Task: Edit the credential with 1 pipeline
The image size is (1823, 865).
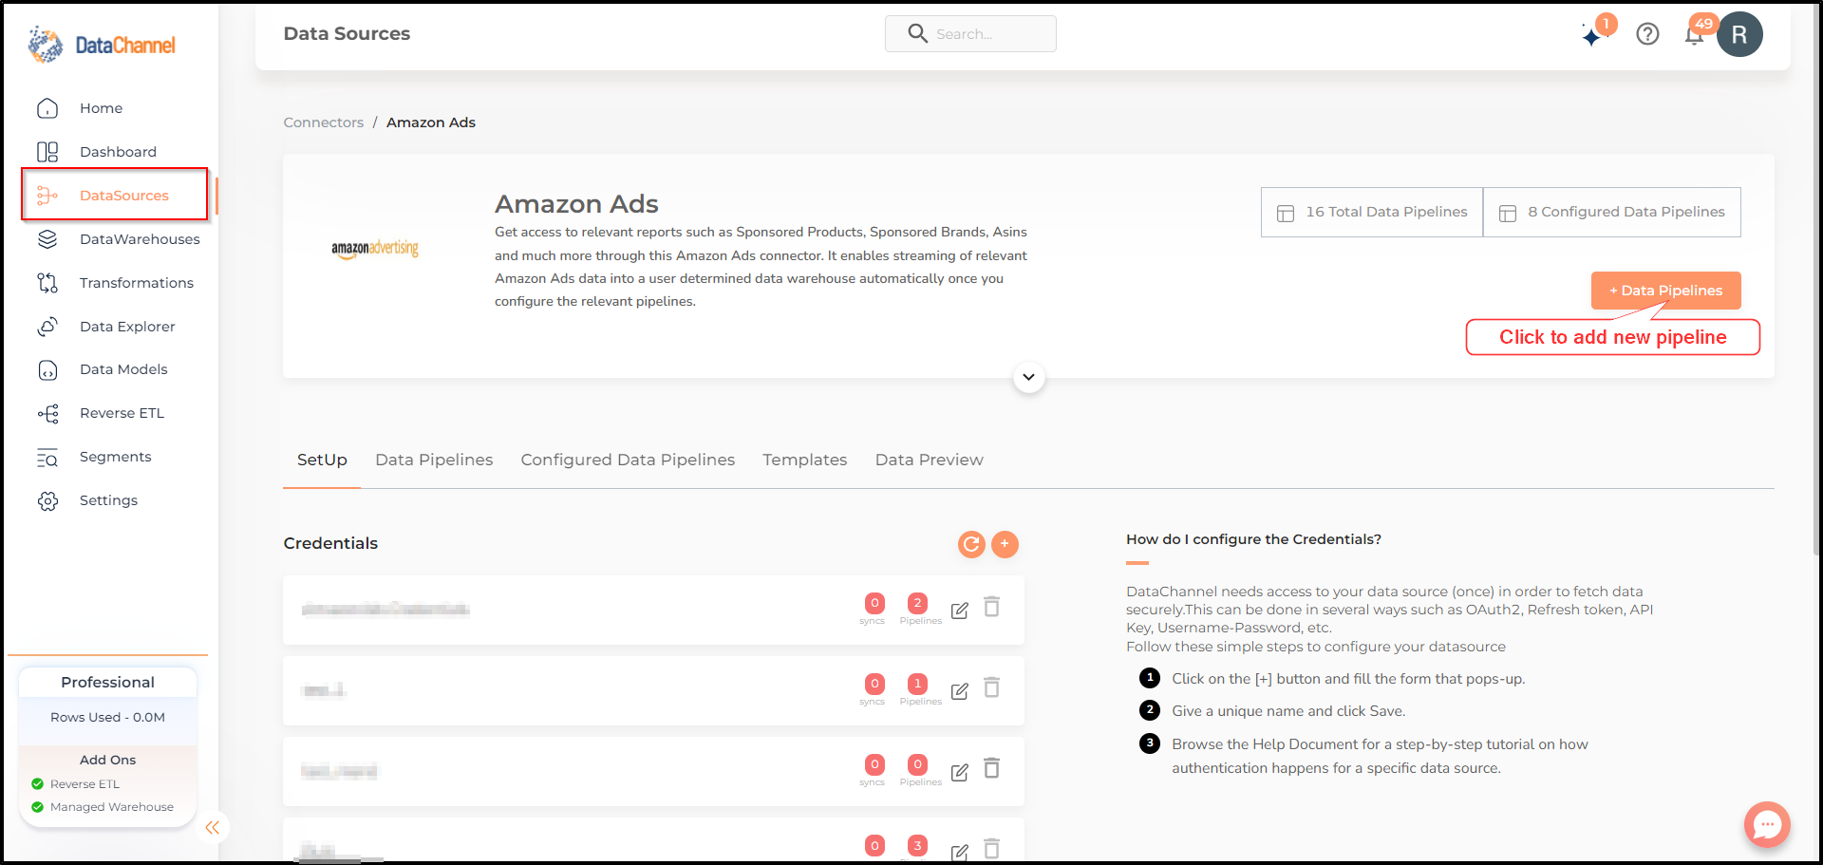Action: (960, 691)
